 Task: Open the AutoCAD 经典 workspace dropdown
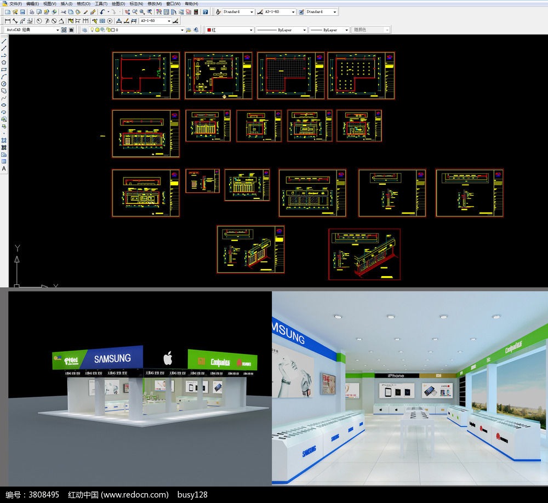58,30
